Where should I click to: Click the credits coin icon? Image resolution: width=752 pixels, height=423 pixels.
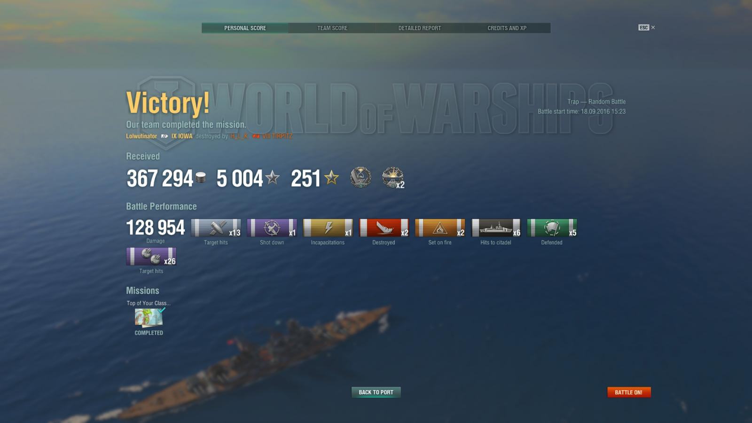click(201, 178)
